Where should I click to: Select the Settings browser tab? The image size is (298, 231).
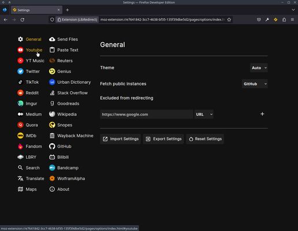36,10
